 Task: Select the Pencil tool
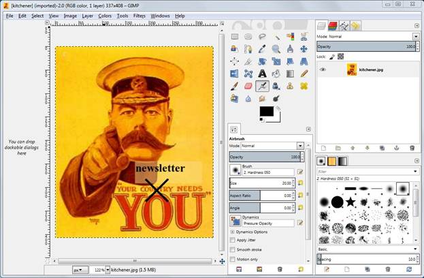point(304,74)
